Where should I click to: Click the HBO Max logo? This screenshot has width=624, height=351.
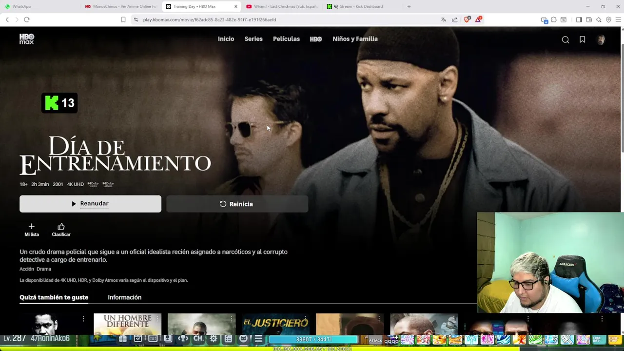click(x=27, y=39)
